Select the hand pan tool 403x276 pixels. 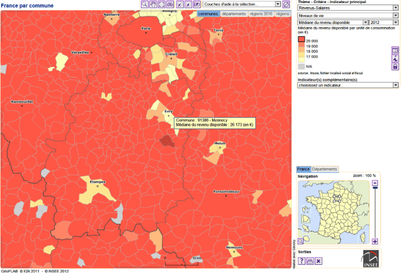(x=153, y=4)
